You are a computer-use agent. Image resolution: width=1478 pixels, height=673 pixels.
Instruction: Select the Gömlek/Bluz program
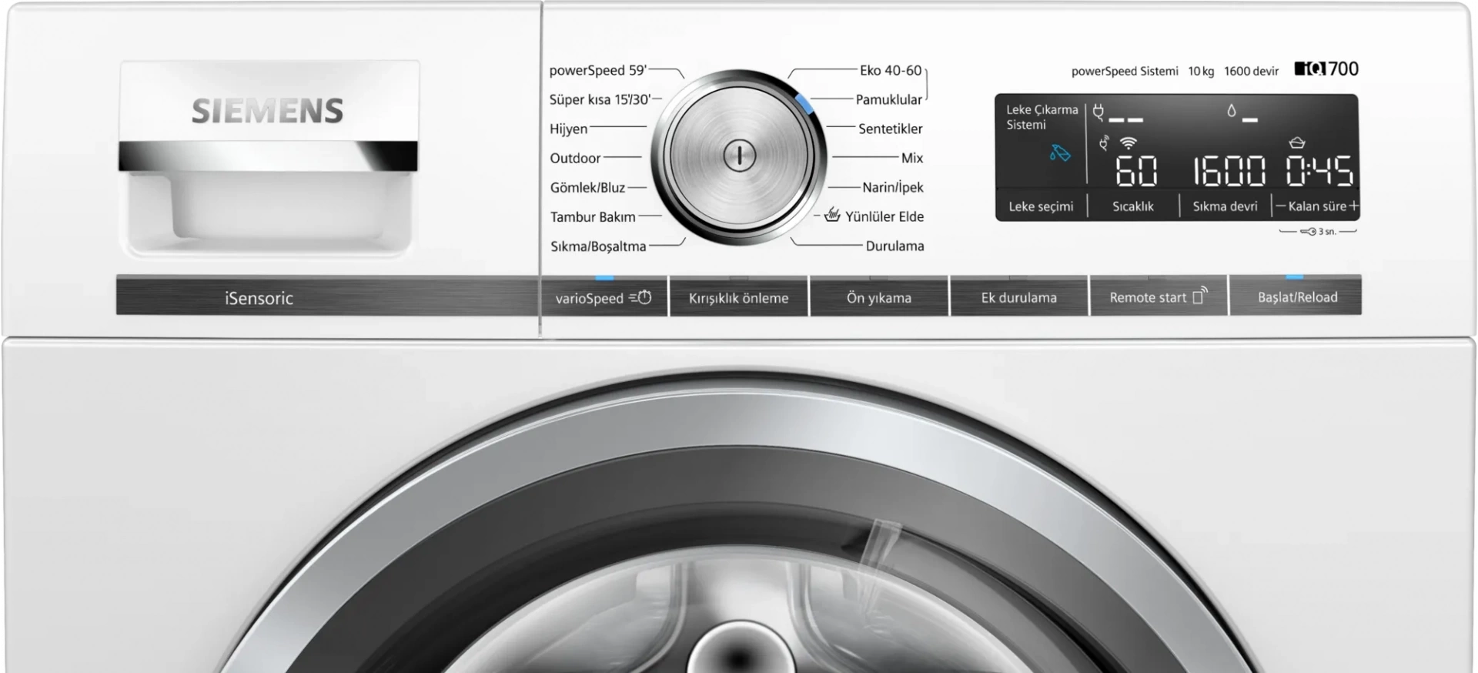tap(587, 187)
